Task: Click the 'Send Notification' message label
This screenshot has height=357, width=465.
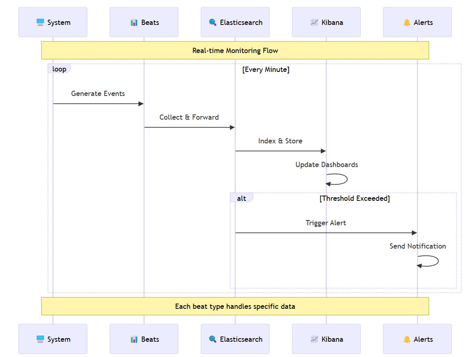Action: (x=417, y=246)
